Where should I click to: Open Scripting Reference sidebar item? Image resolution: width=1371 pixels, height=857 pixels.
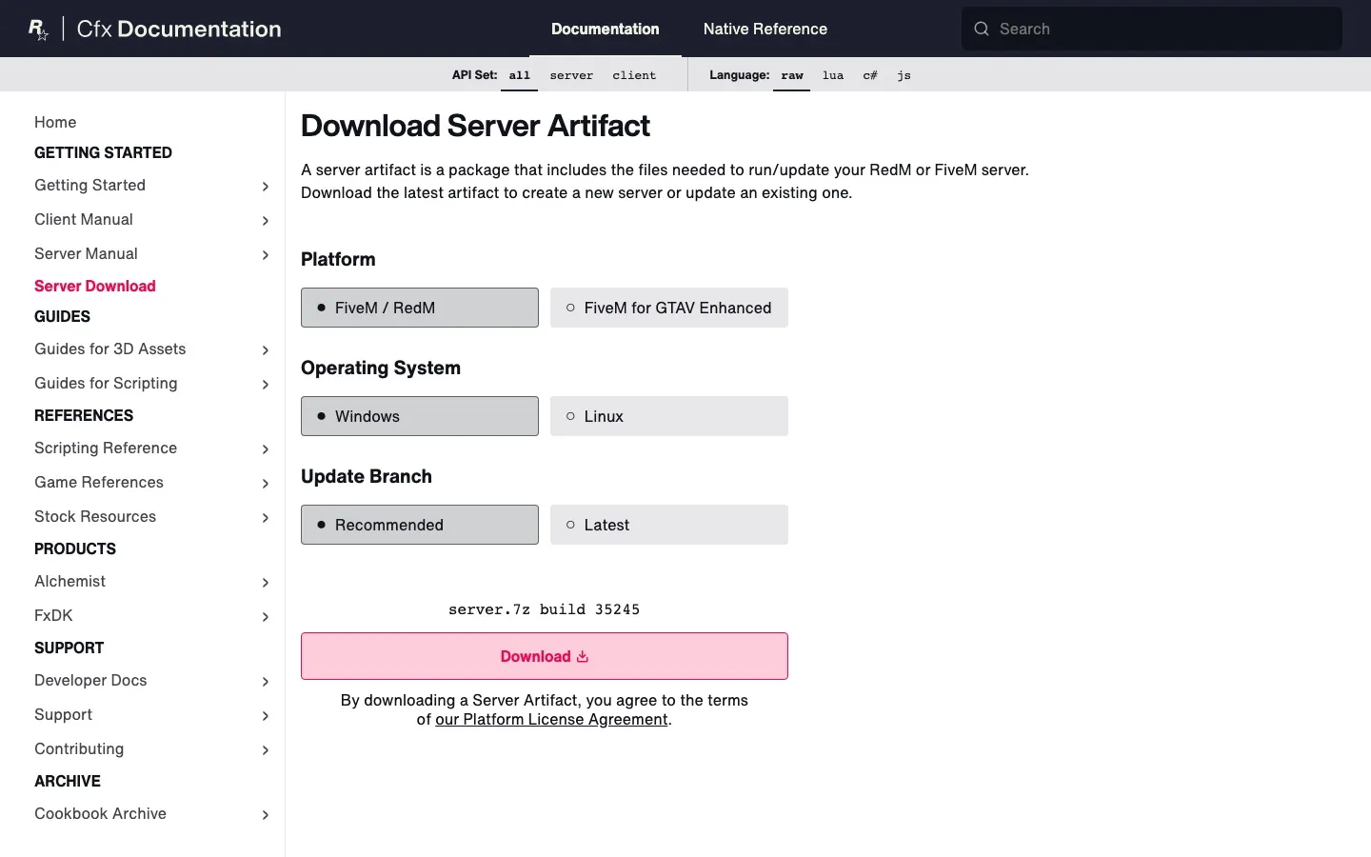pos(106,448)
